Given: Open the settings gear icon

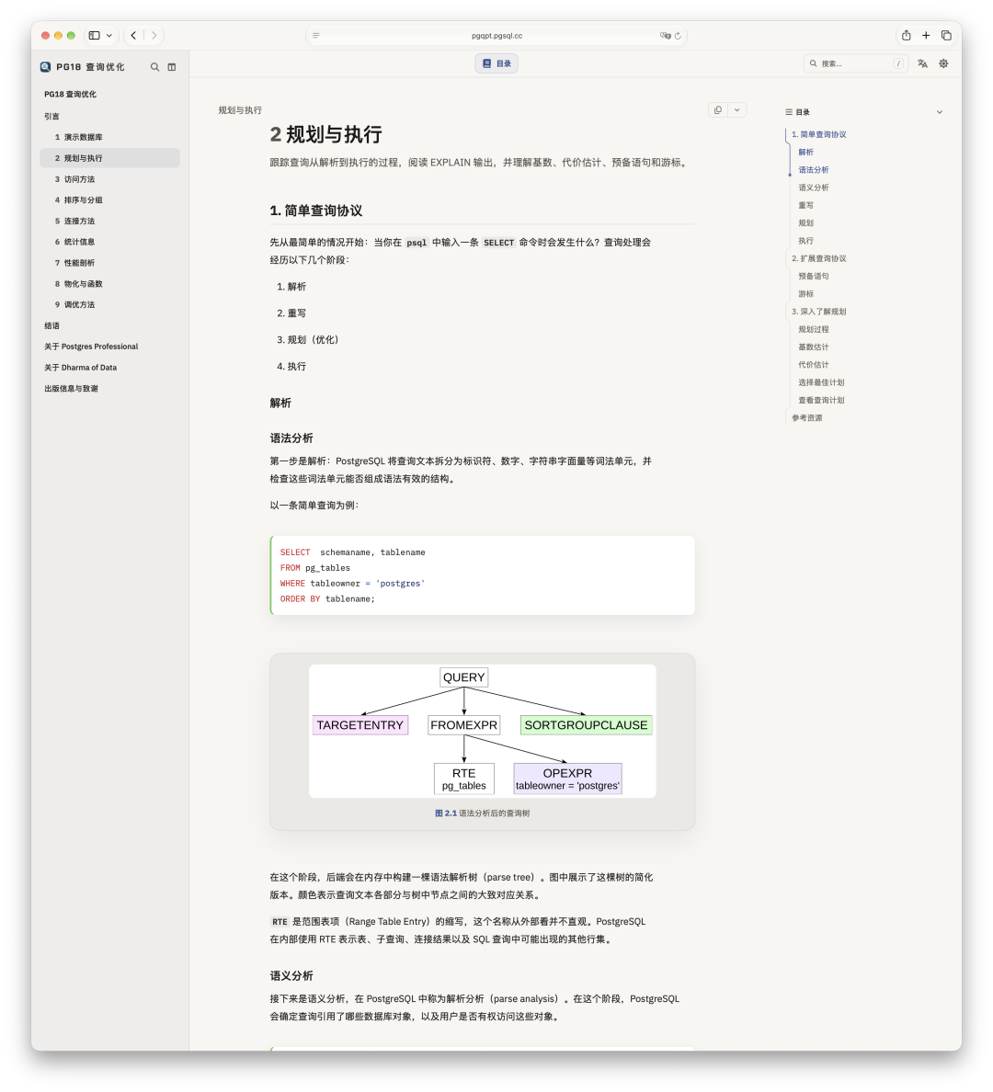Looking at the screenshot, I should pos(943,63).
